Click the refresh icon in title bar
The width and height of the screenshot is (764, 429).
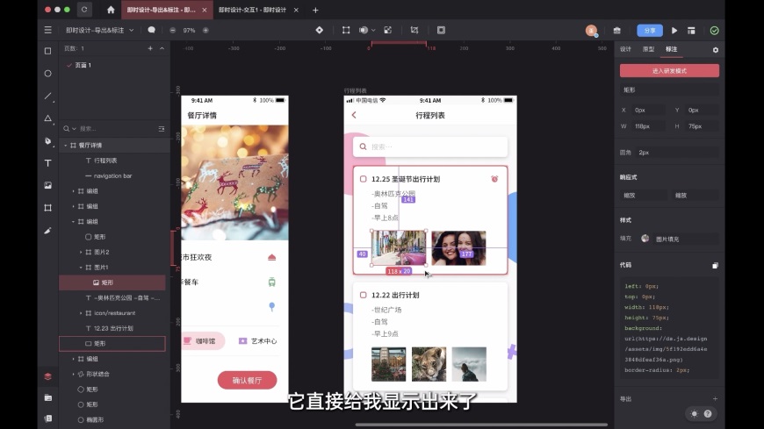84,10
